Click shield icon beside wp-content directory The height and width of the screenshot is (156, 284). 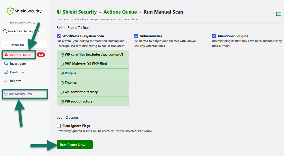pos(62,92)
